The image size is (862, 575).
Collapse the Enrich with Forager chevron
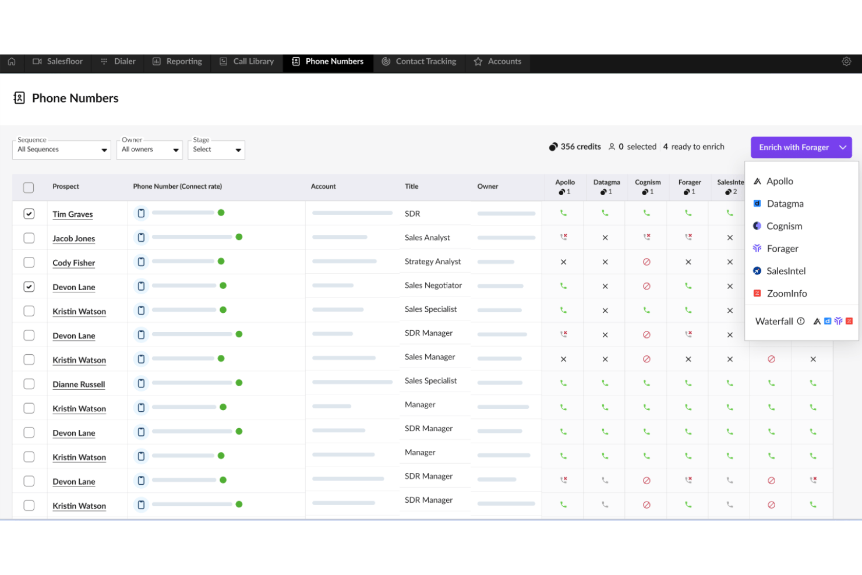click(843, 147)
